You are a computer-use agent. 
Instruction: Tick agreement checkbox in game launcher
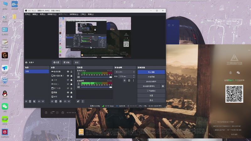coord(215,122)
